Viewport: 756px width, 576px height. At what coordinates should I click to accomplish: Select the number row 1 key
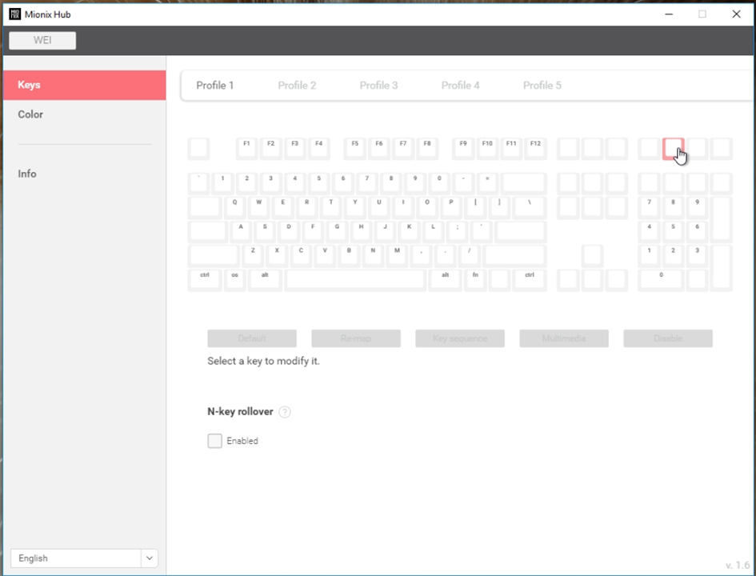click(222, 183)
